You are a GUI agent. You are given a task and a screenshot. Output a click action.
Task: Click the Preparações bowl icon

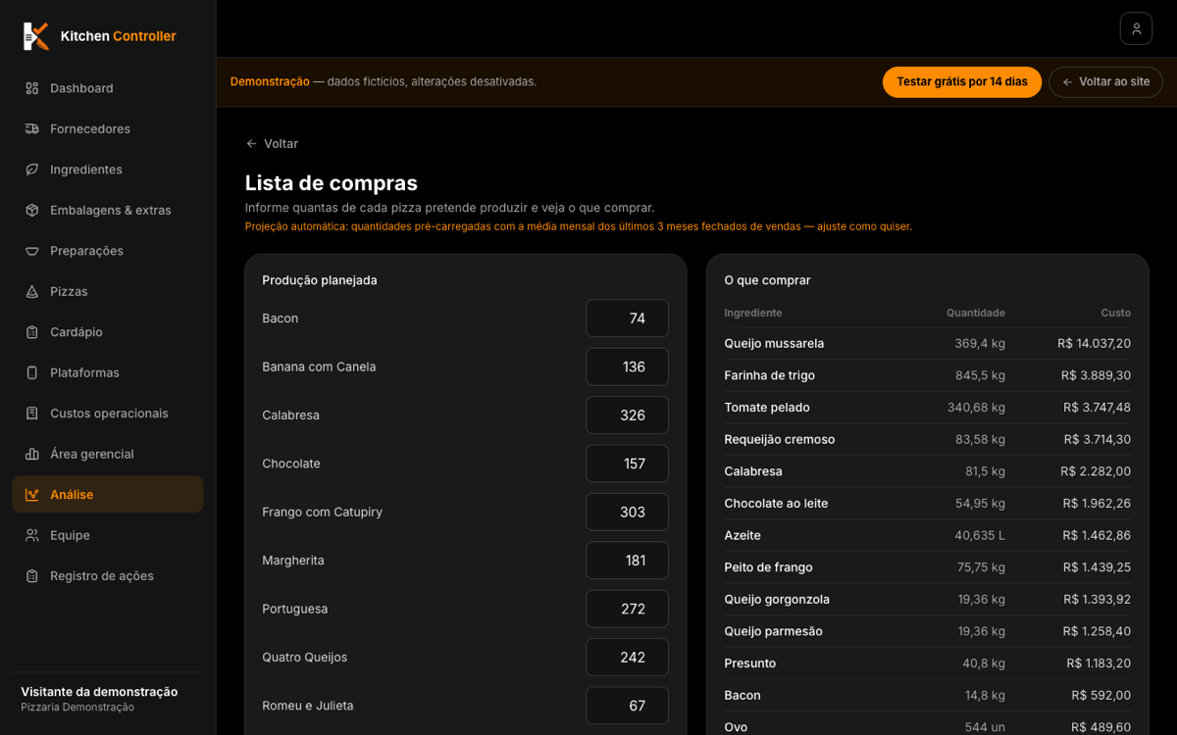coord(32,251)
